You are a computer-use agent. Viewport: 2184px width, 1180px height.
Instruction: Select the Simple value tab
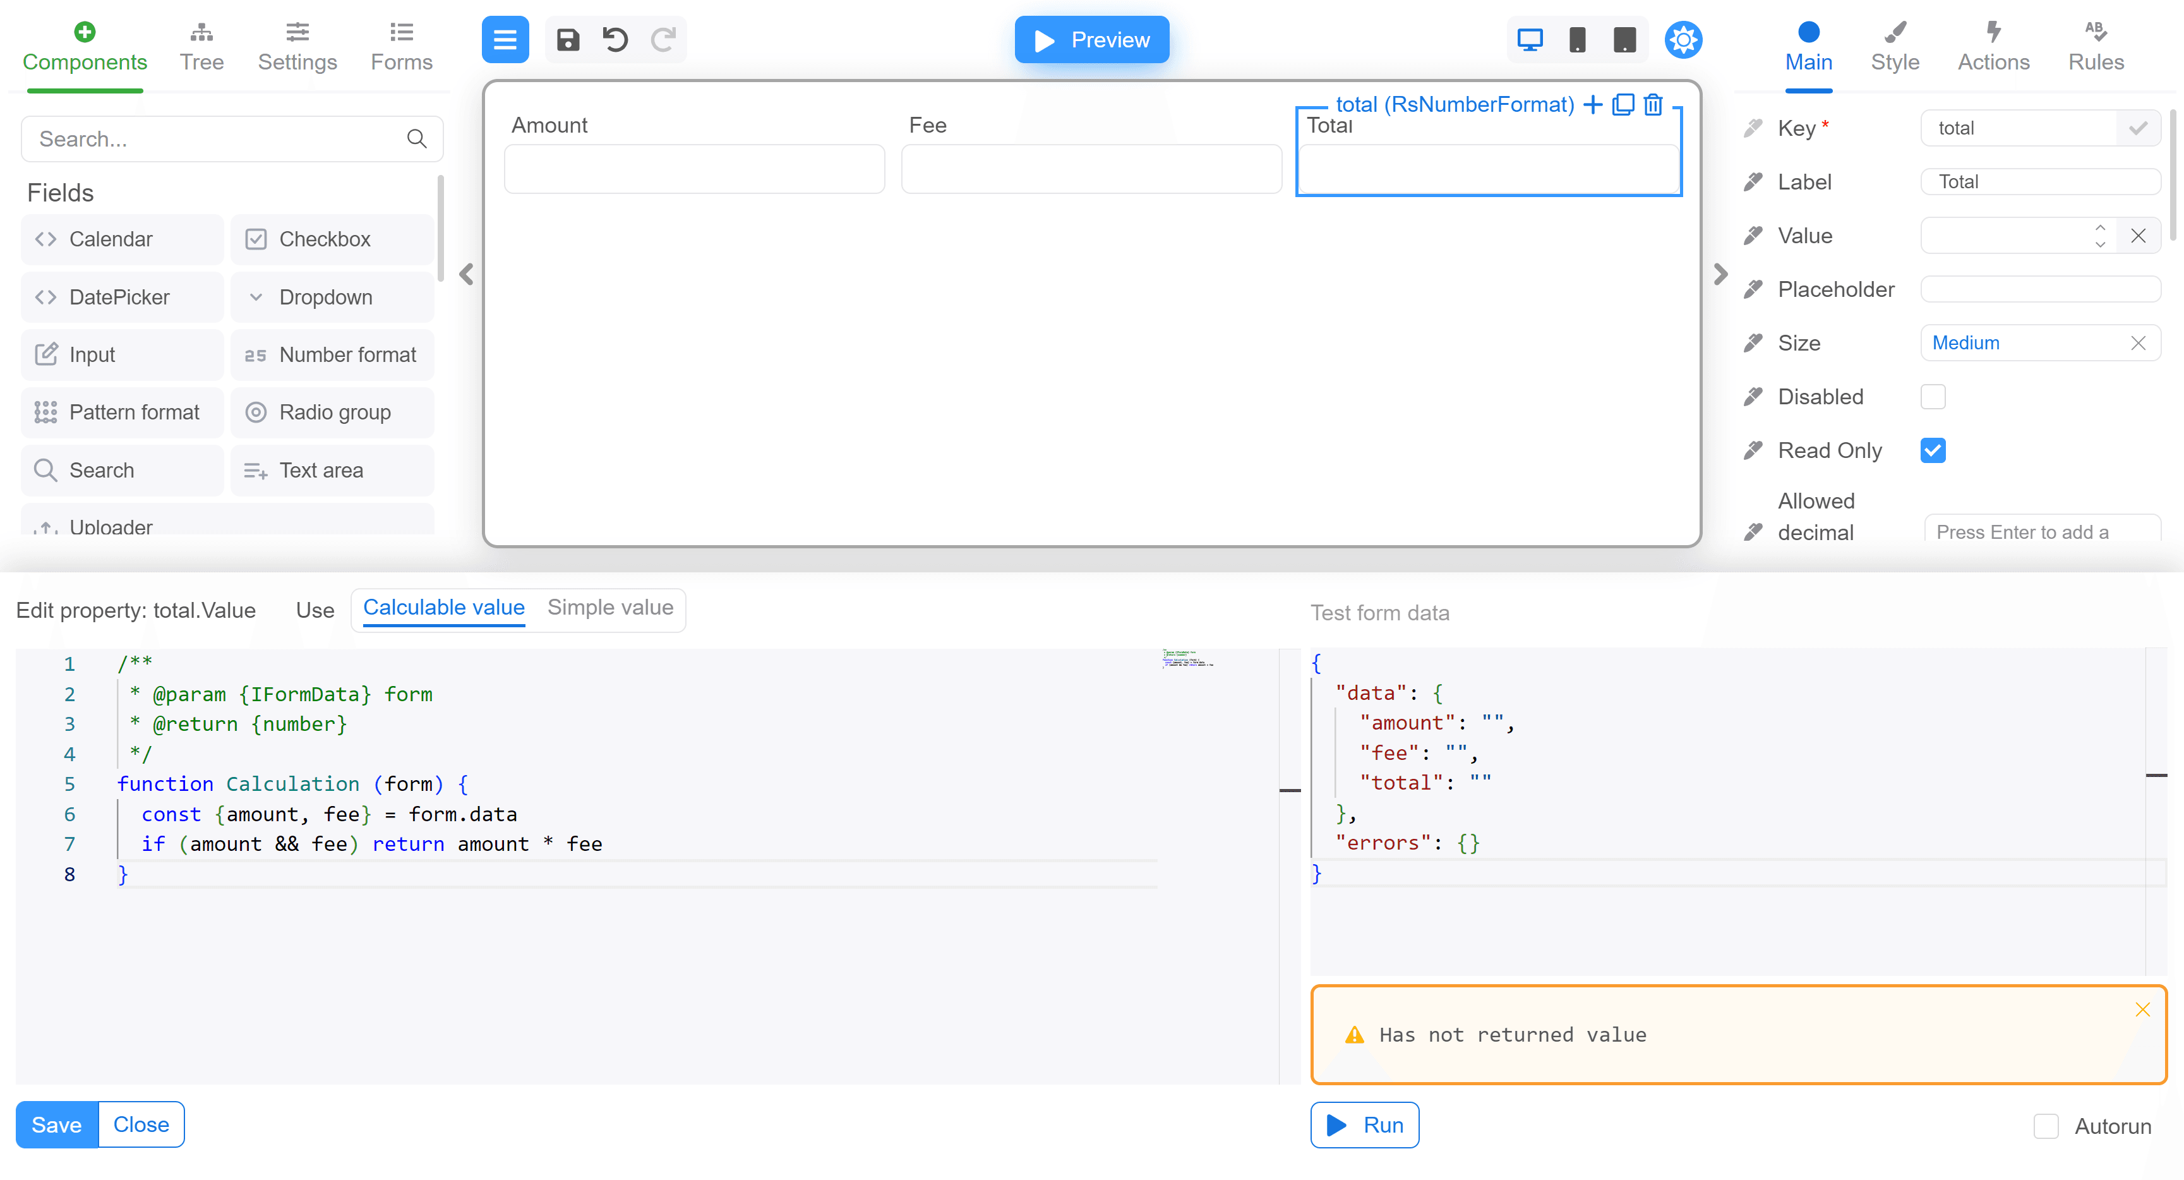coord(609,608)
